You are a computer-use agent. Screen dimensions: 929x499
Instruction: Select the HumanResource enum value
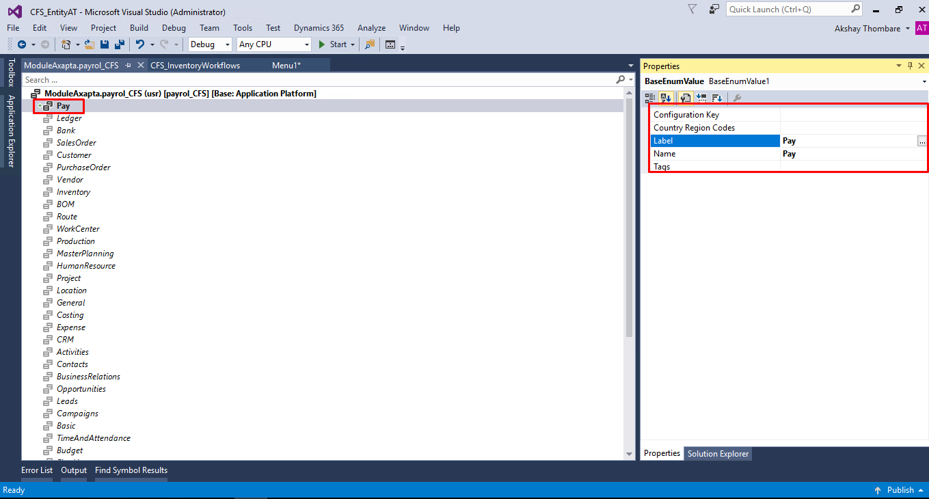(86, 266)
